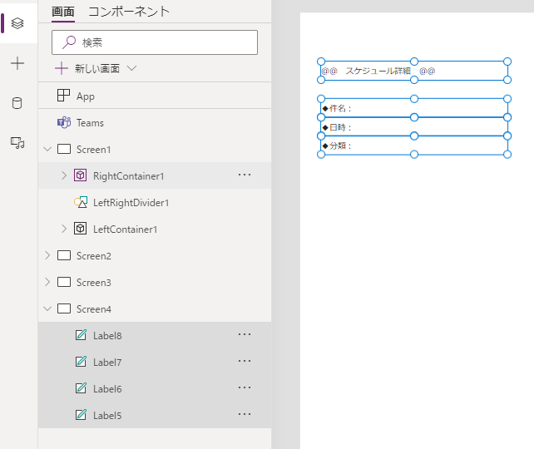The image size is (534, 449).
Task: Click the Label8 control icon
Action: [x=81, y=335]
